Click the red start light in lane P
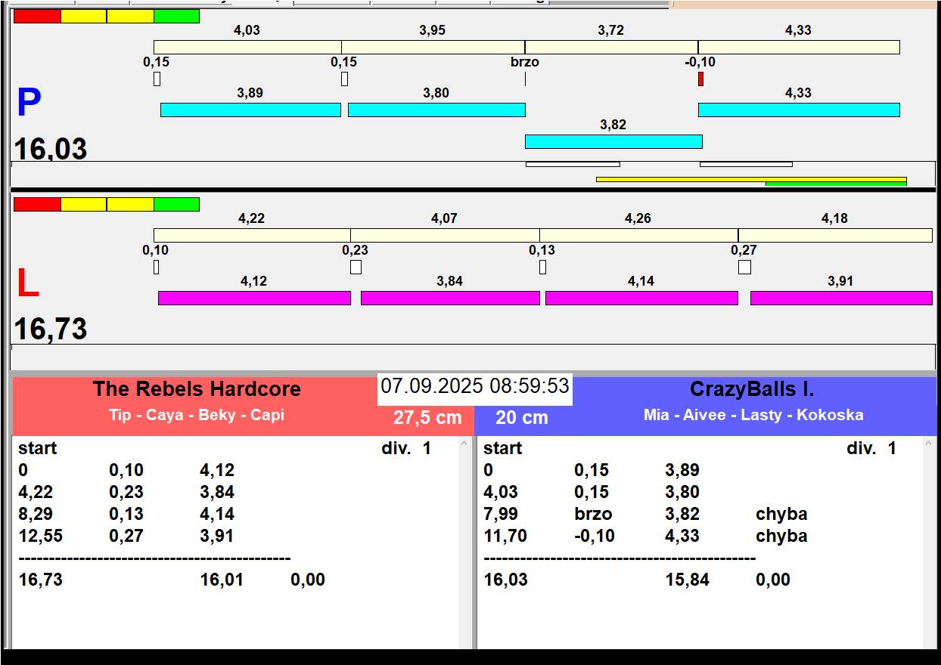 pos(37,16)
